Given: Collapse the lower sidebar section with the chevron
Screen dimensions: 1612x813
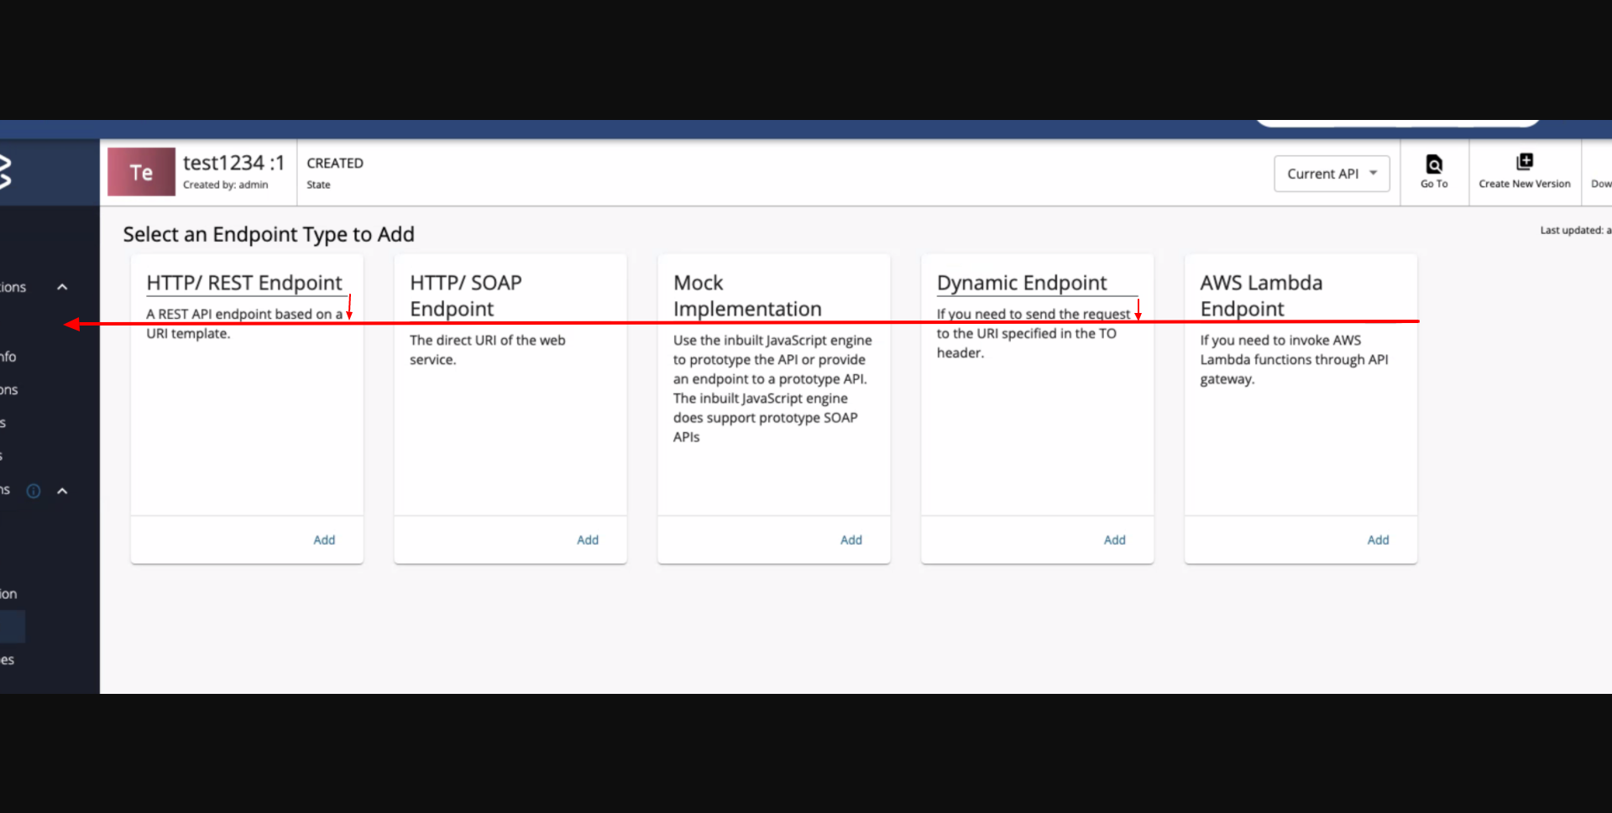Looking at the screenshot, I should click(x=62, y=491).
